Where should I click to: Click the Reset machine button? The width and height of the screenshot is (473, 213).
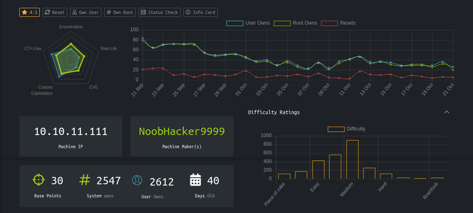pyautogui.click(x=55, y=12)
